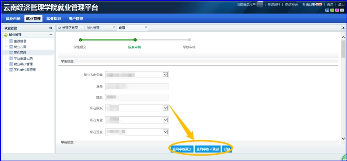Open 签约单位库管理 in the sidebar tree
This screenshot has height=161, width=347.
tap(25, 70)
